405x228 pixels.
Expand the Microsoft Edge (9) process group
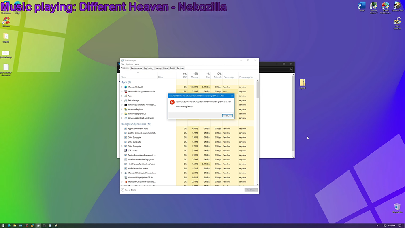122,87
